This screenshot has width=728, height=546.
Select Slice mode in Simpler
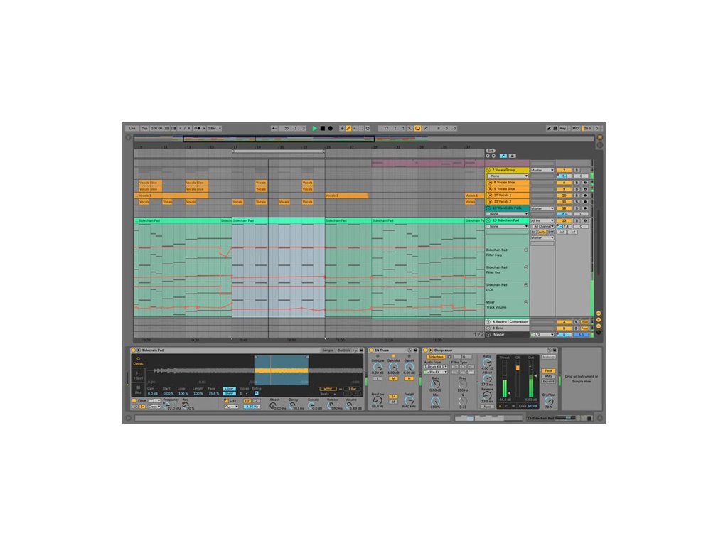pyautogui.click(x=139, y=390)
